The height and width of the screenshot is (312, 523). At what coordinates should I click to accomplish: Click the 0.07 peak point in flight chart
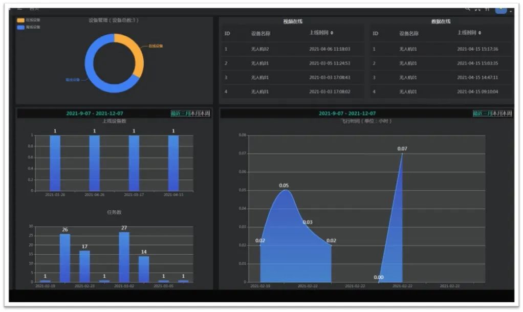coord(402,153)
